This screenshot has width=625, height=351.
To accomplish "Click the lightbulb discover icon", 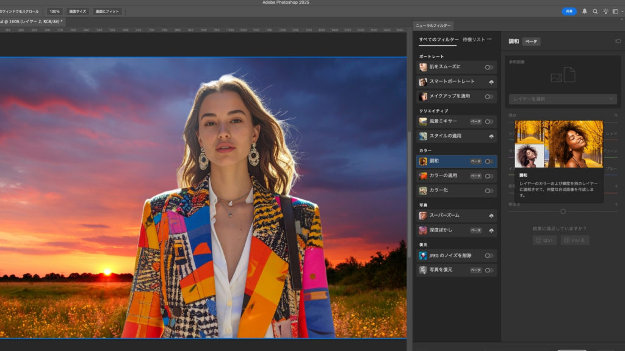I will [x=605, y=11].
